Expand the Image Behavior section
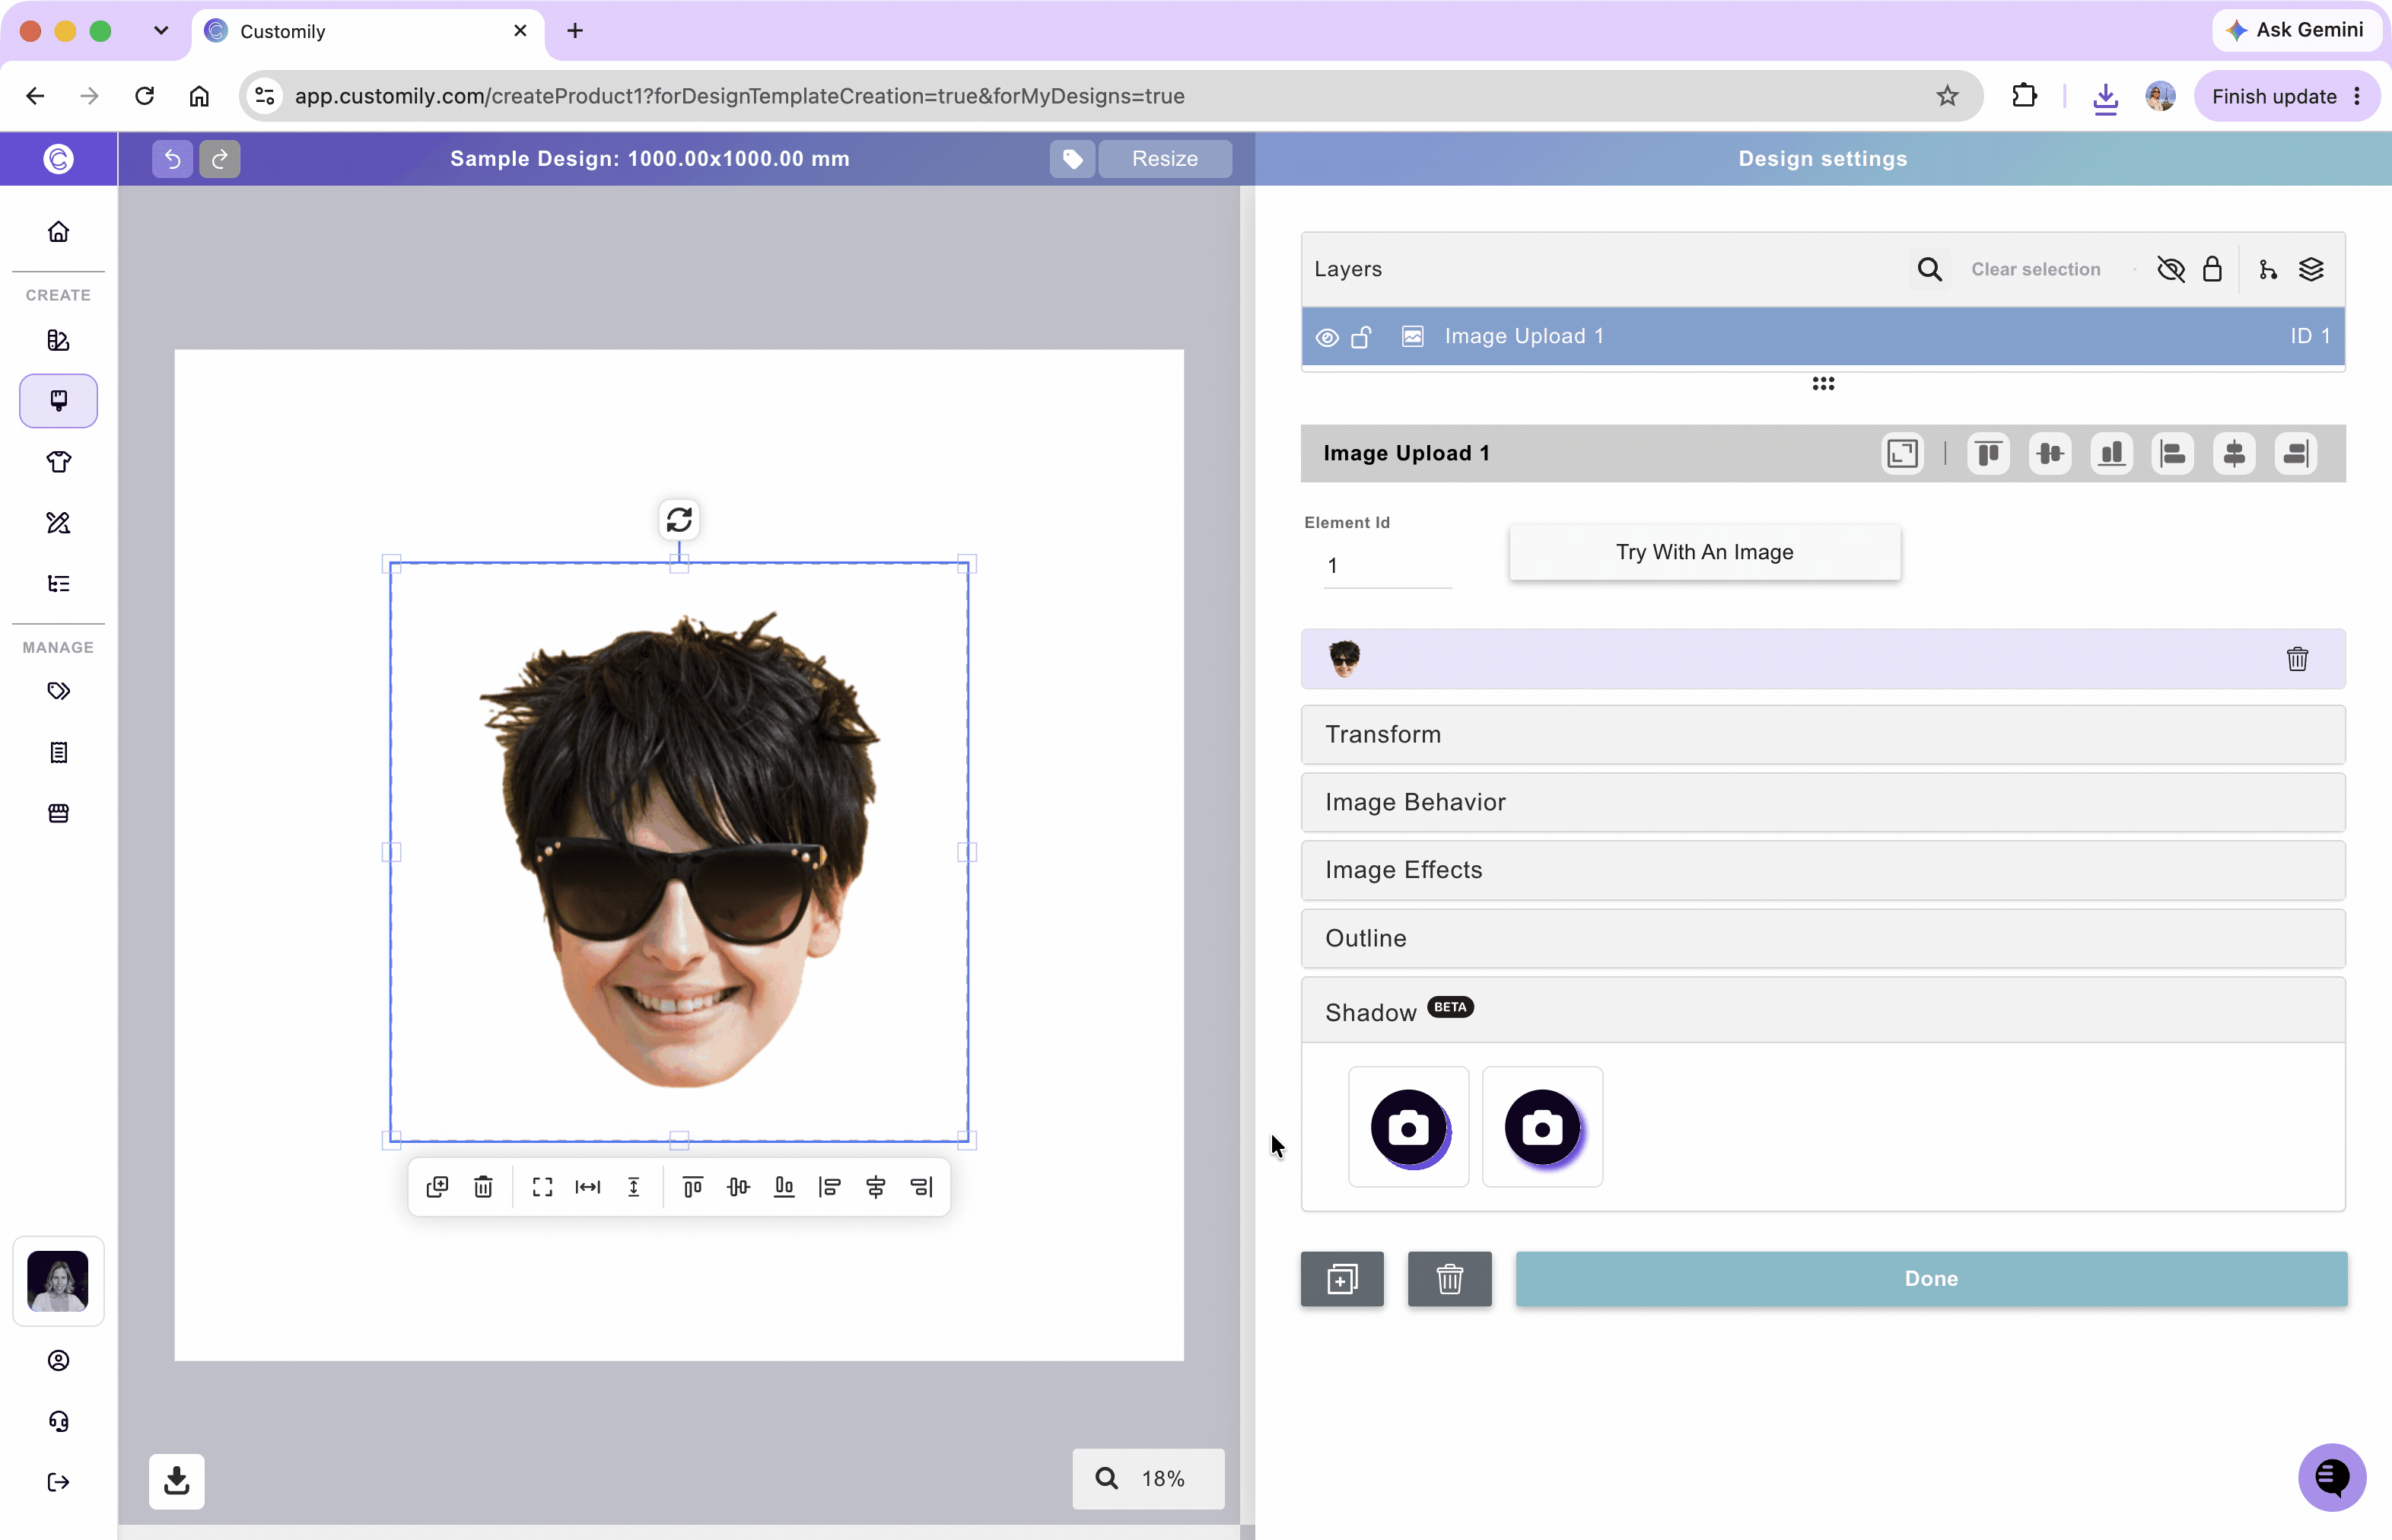Image resolution: width=2392 pixels, height=1540 pixels. (1822, 802)
